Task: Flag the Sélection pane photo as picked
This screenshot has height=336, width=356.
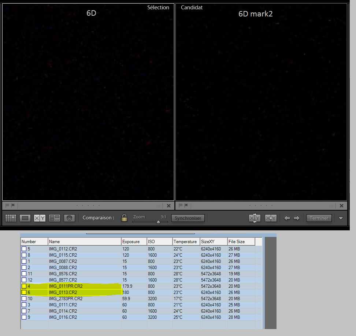Action: click(x=7, y=205)
